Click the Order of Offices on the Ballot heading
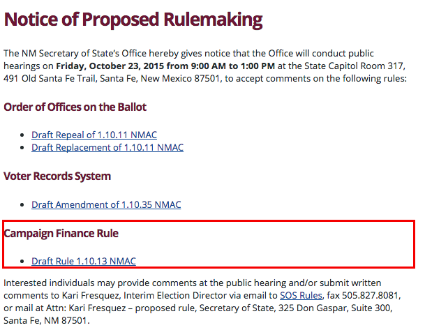The height and width of the screenshot is (330, 425). point(75,107)
